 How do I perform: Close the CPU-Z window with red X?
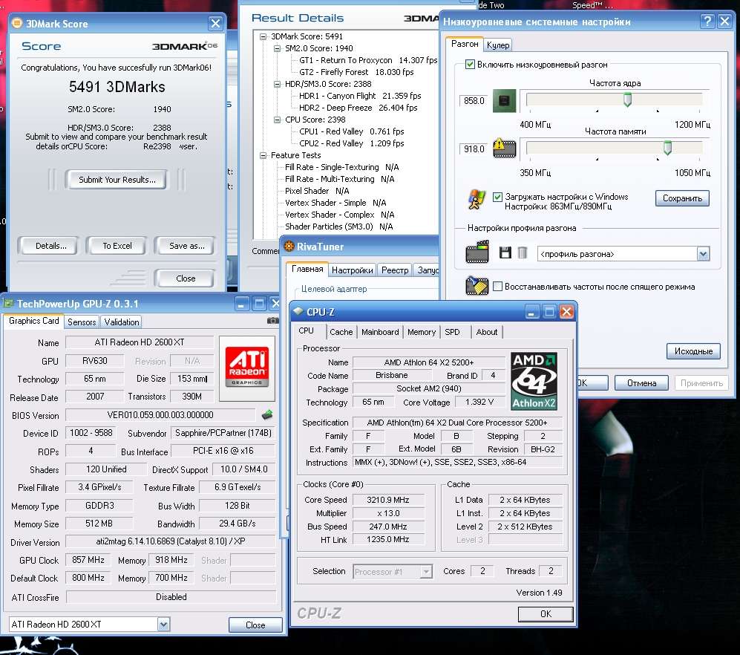click(566, 312)
